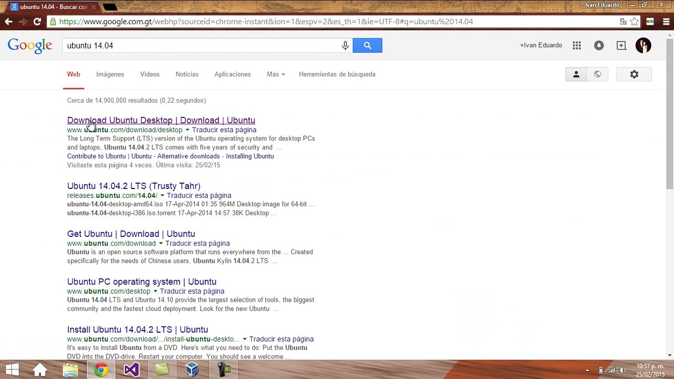Click the volume speaker tray icon
The height and width of the screenshot is (379, 674).
coord(623,371)
